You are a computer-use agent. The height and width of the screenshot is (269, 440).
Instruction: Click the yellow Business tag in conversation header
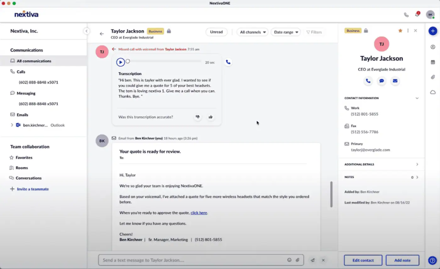[x=155, y=31]
